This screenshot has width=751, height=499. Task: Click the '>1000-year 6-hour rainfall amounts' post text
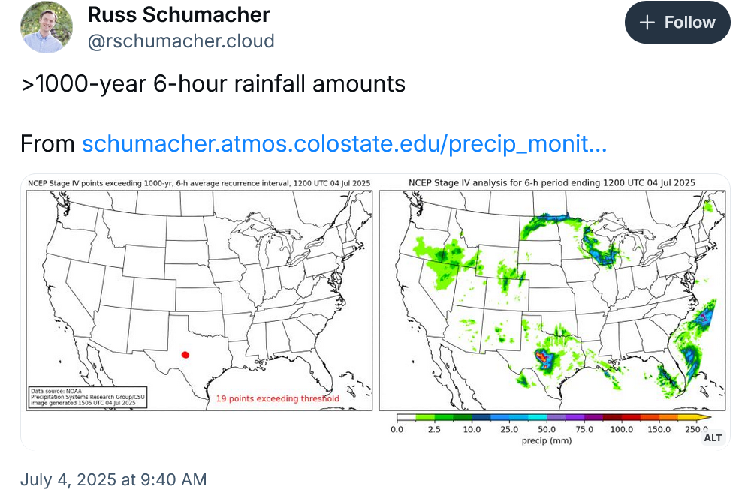[x=213, y=84]
